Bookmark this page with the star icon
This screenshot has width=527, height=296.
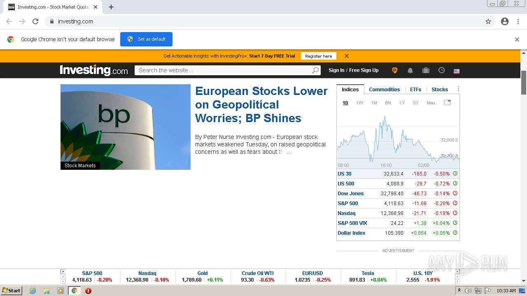[x=488, y=21]
